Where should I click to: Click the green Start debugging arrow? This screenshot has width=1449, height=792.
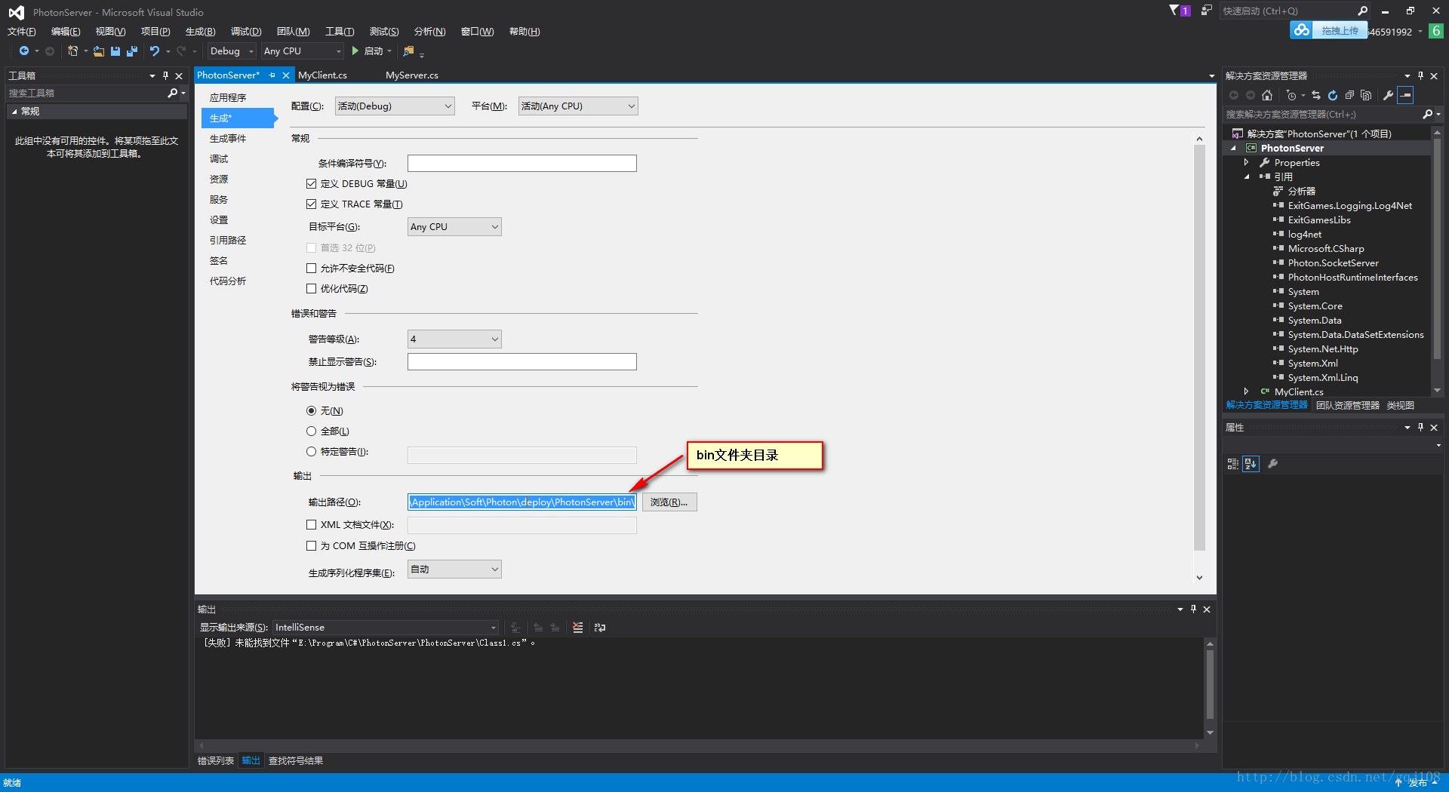[x=355, y=51]
